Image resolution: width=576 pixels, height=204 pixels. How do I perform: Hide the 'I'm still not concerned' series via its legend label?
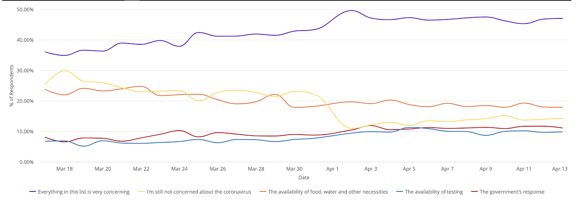point(199,192)
